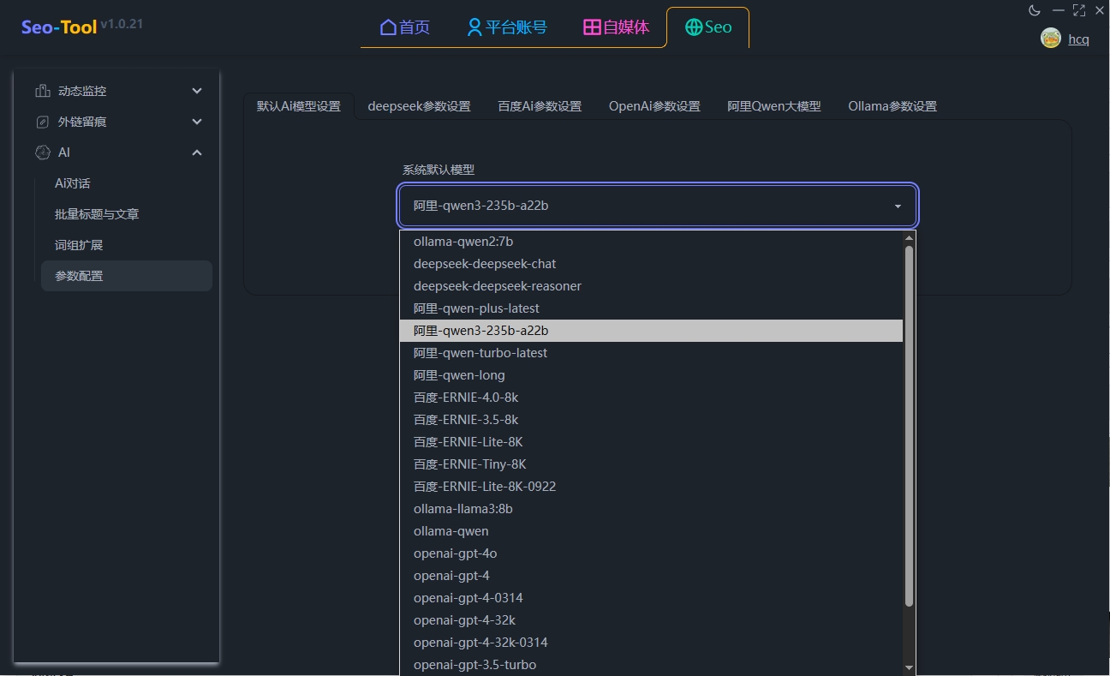Open the 自媒体 top navigation tab
The width and height of the screenshot is (1110, 676).
[x=617, y=27]
